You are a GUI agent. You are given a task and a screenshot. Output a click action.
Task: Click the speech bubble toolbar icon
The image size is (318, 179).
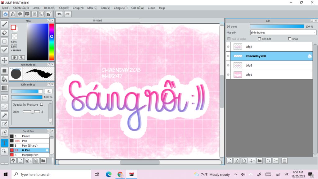[x=20, y=14]
